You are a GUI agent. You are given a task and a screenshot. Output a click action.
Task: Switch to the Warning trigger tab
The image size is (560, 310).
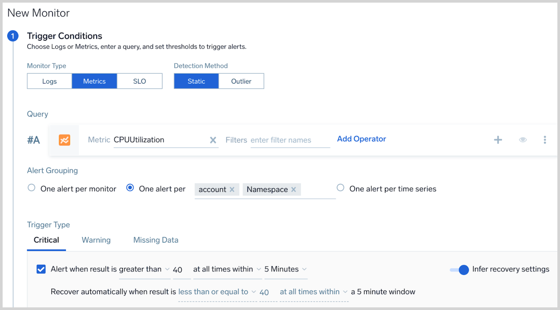pos(96,240)
